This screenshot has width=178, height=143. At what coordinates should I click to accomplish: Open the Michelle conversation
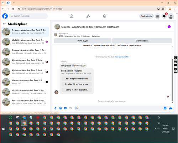click(x=25, y=42)
